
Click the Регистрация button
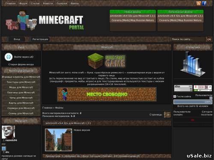pos(40,39)
